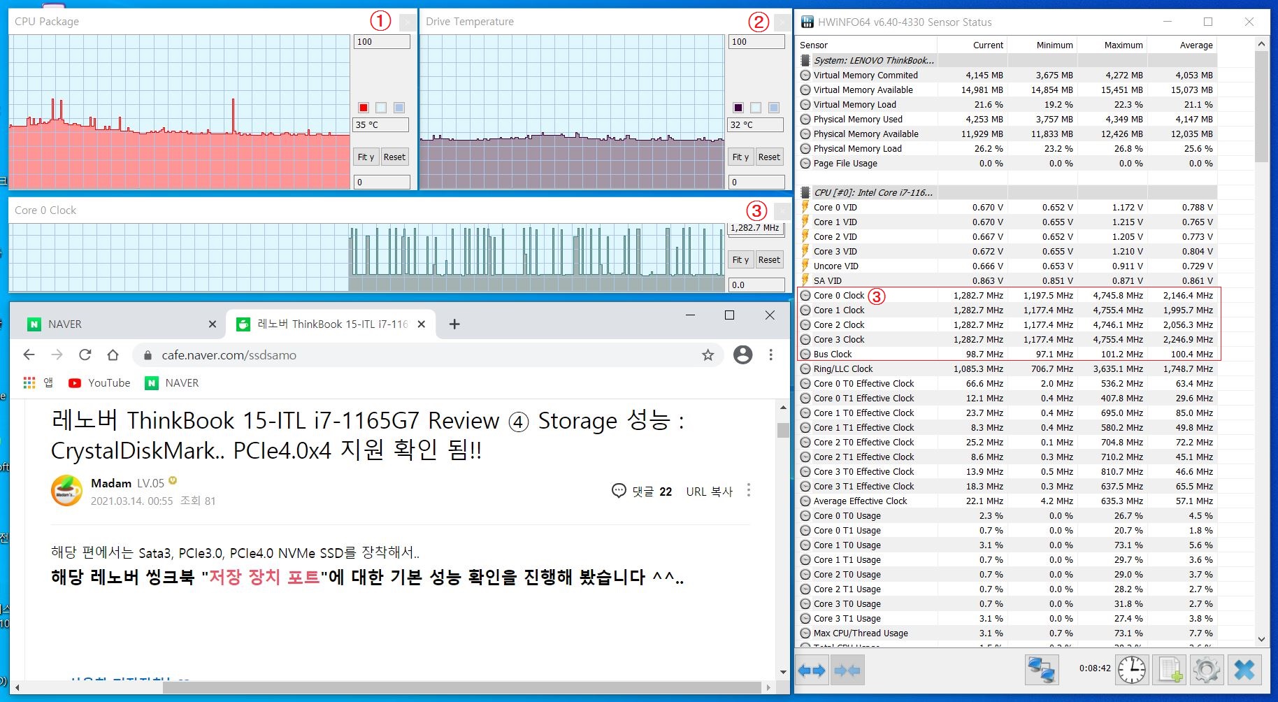Viewport: 1278px width, 702px height.
Task: Switch to the ThinkBook 15-ITL i7 tab
Action: (330, 324)
